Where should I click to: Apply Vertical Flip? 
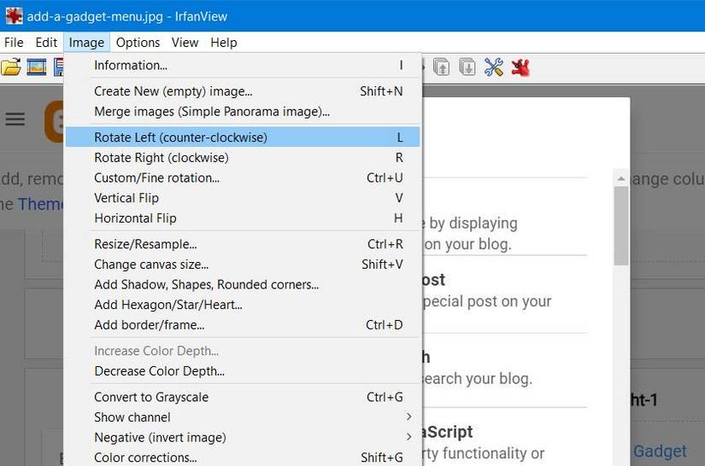243,198
